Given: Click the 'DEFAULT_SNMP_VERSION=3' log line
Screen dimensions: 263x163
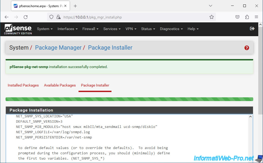Looking at the screenshot, I should click(x=39, y=121).
